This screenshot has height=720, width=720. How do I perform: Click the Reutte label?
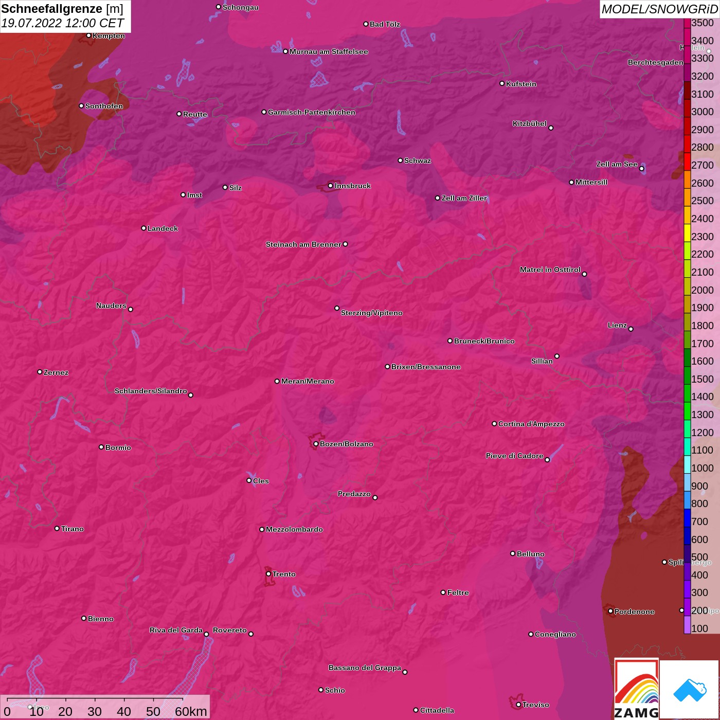point(195,114)
